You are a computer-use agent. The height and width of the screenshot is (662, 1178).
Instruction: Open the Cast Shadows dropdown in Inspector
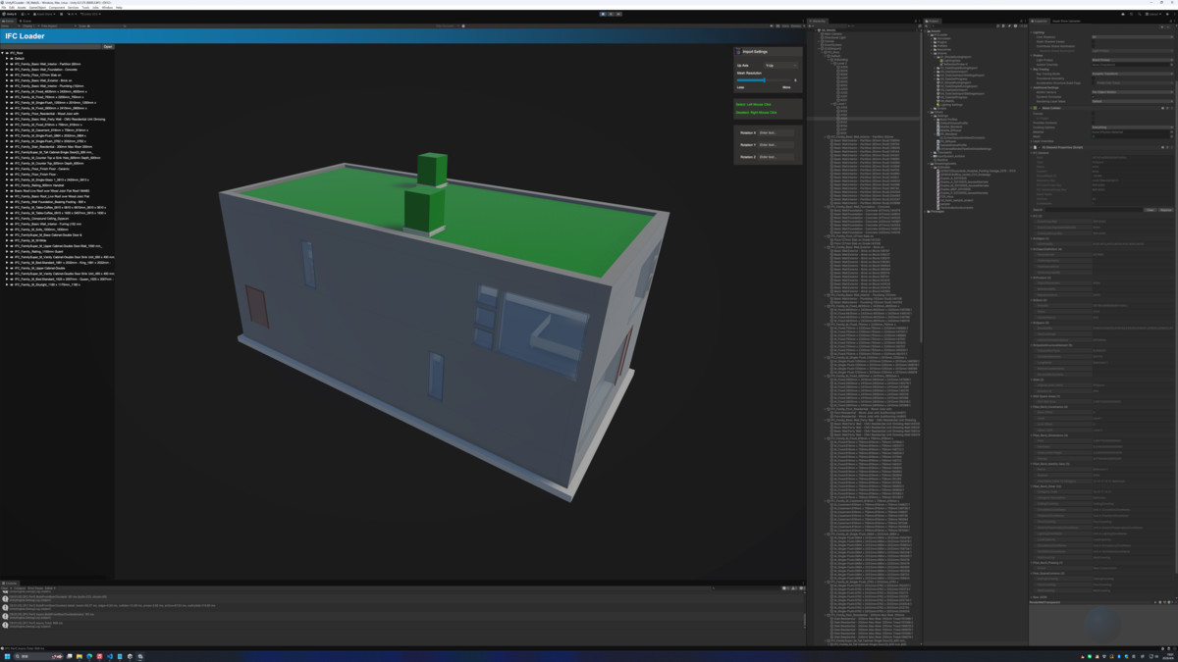1132,37
